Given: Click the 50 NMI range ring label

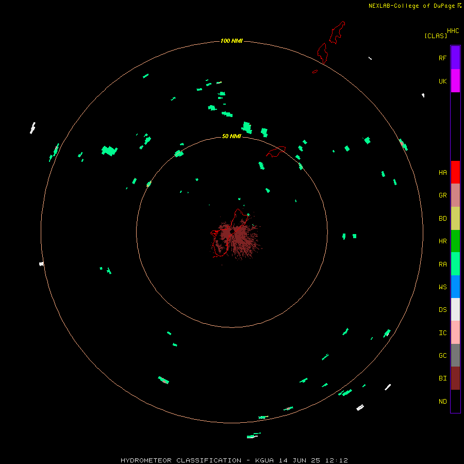Looking at the screenshot, I should coord(231,136).
